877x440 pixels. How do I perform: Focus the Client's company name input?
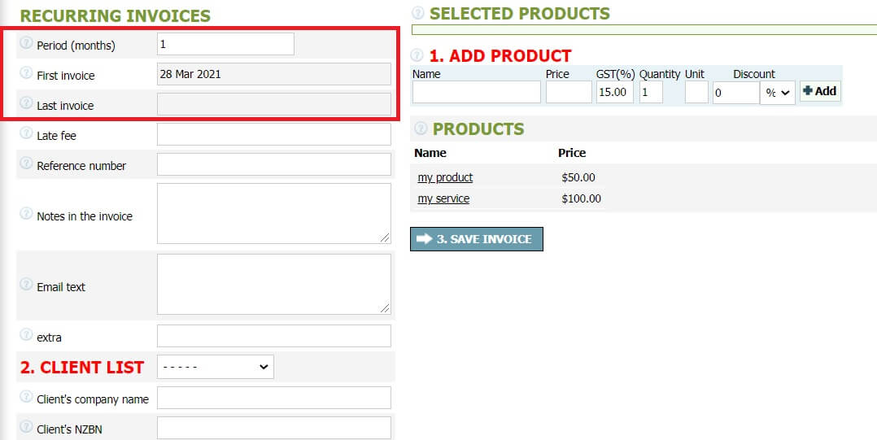[274, 398]
